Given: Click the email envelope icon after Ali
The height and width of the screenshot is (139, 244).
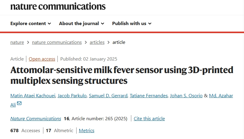Looking at the screenshot, I should pos(19,104).
